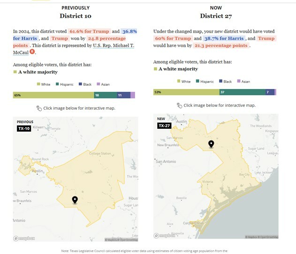Click the '60% for Trump' highlighted text

173,38
